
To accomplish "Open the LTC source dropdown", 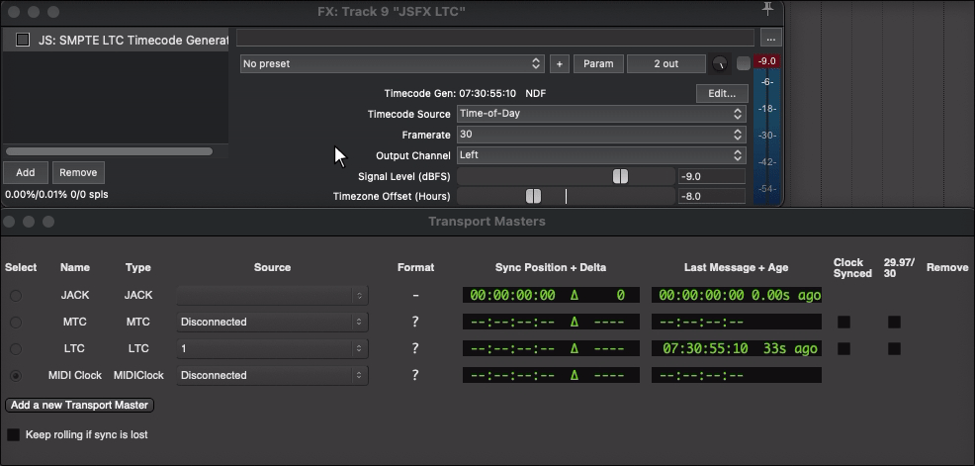I will coord(272,349).
